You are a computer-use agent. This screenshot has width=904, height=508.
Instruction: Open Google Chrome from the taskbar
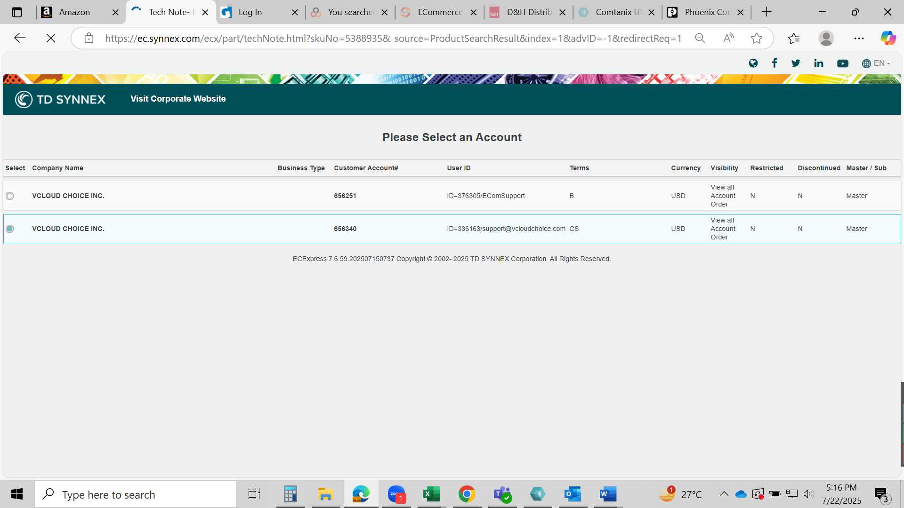click(x=467, y=494)
